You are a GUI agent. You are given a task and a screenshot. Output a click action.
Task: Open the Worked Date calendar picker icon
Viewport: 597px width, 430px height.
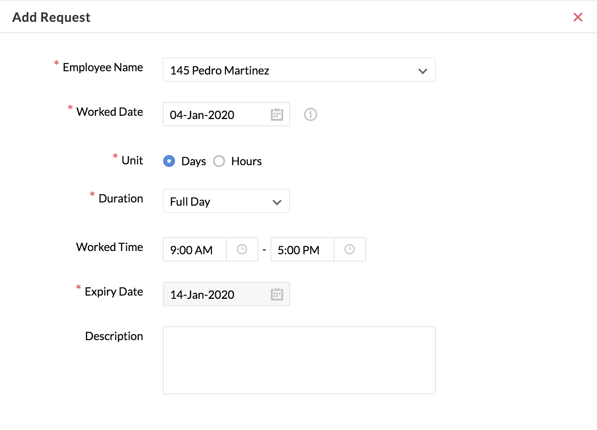pos(277,115)
